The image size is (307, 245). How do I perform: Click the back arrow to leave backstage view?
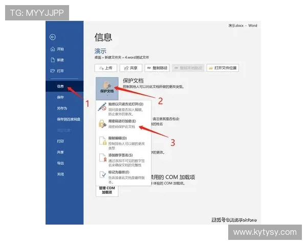[x=53, y=37]
